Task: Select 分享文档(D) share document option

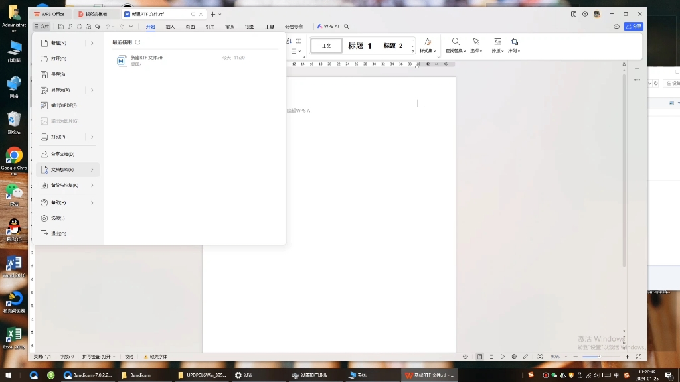Action: tap(62, 154)
